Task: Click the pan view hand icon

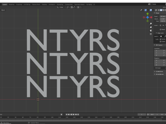Action: [151, 27]
